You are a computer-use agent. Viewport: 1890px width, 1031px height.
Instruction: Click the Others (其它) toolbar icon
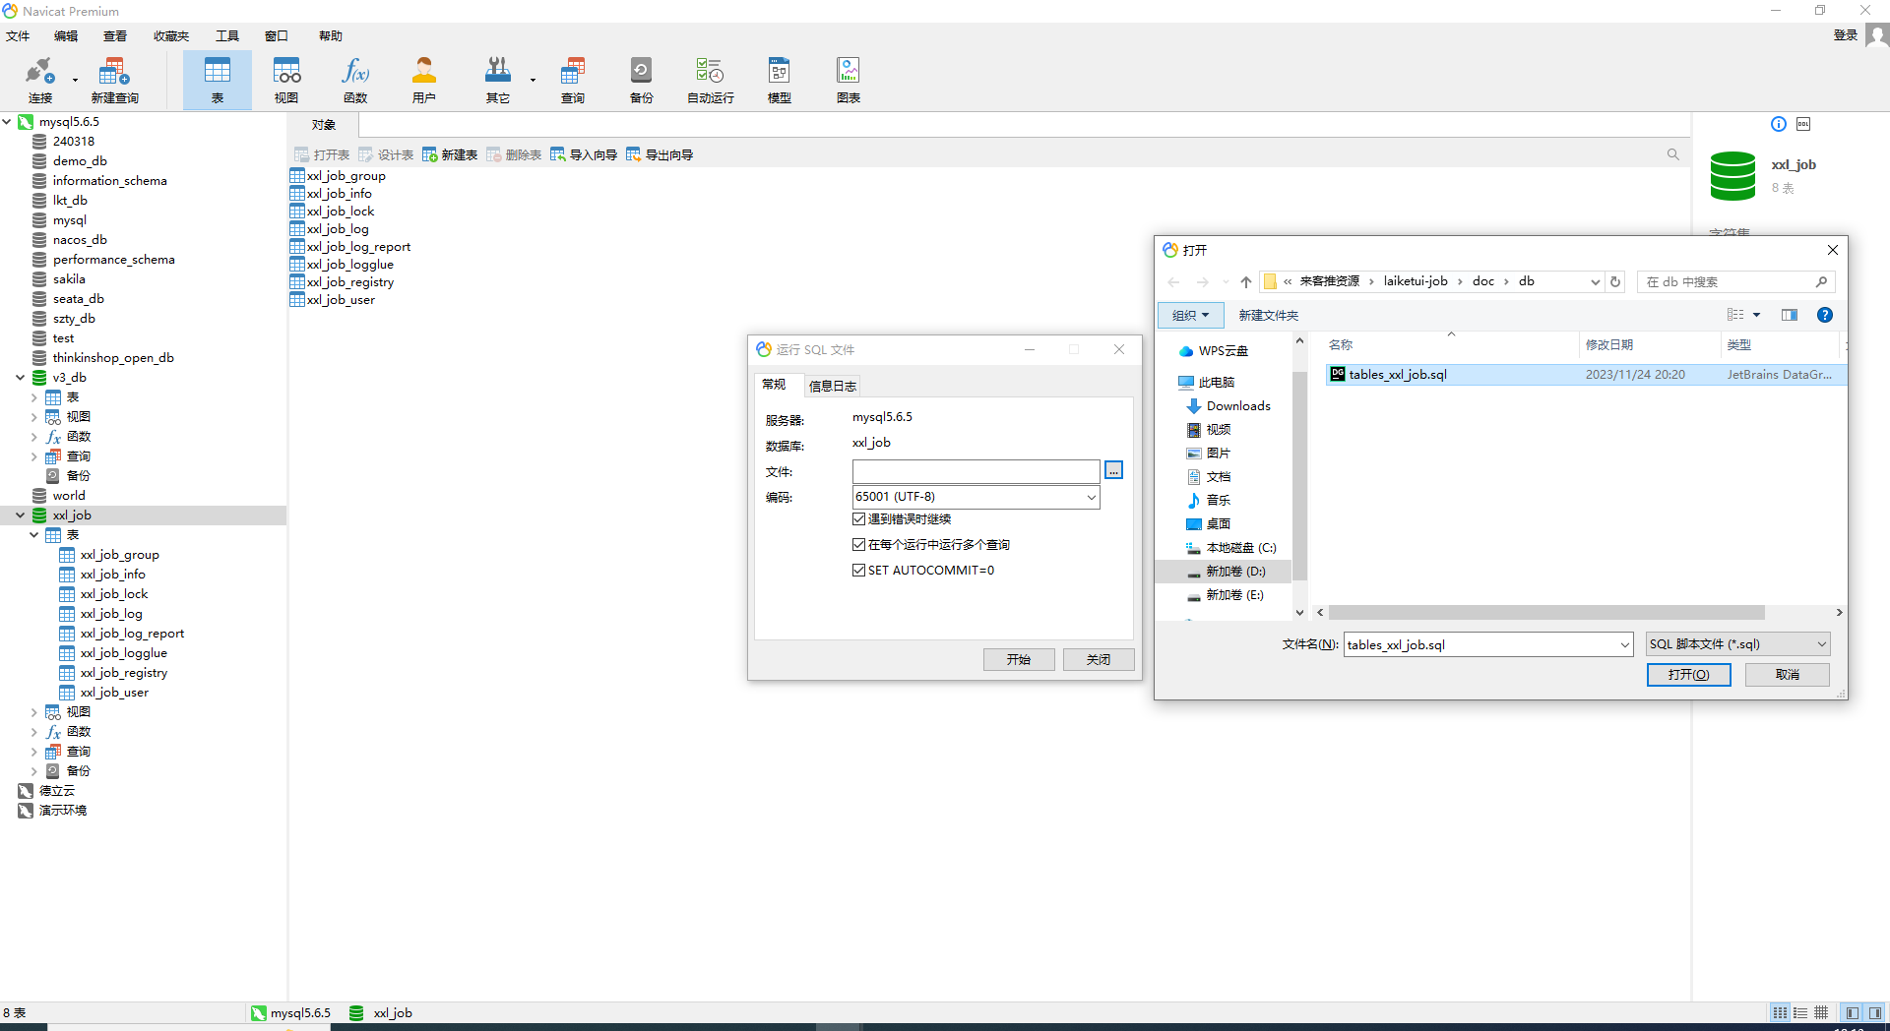(x=498, y=80)
